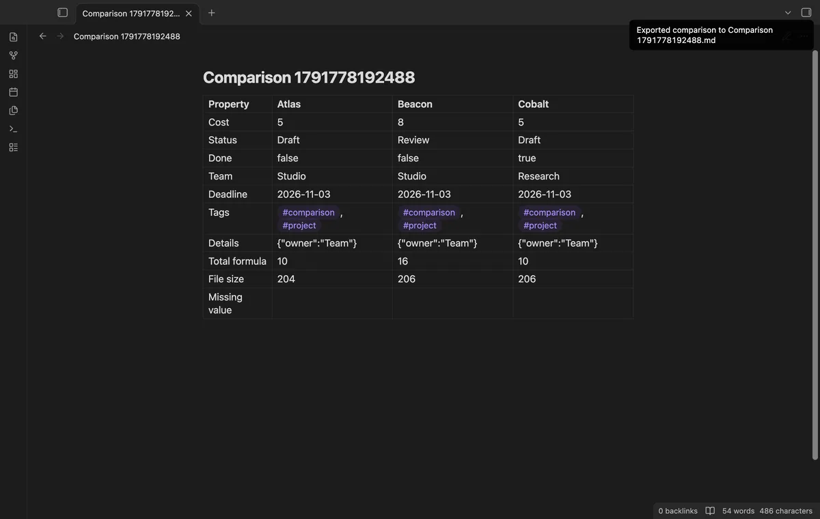
Task: Open a new tab with plus icon
Action: 211,13
